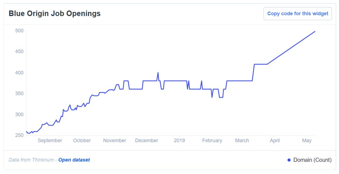This screenshot has width=339, height=174.
Task: Click the 500 value on the y-axis
Action: pos(19,31)
